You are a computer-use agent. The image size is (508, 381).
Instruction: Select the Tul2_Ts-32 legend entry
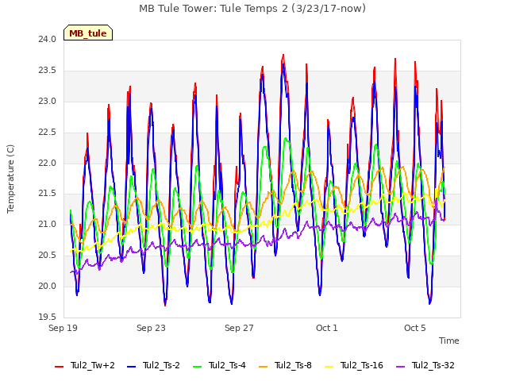click(x=425, y=365)
